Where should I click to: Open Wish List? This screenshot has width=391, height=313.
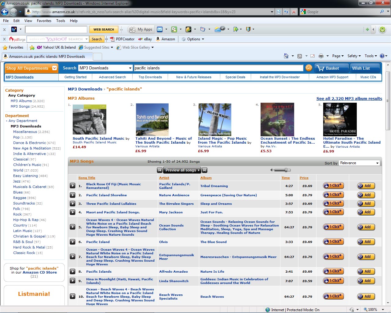[x=365, y=68]
